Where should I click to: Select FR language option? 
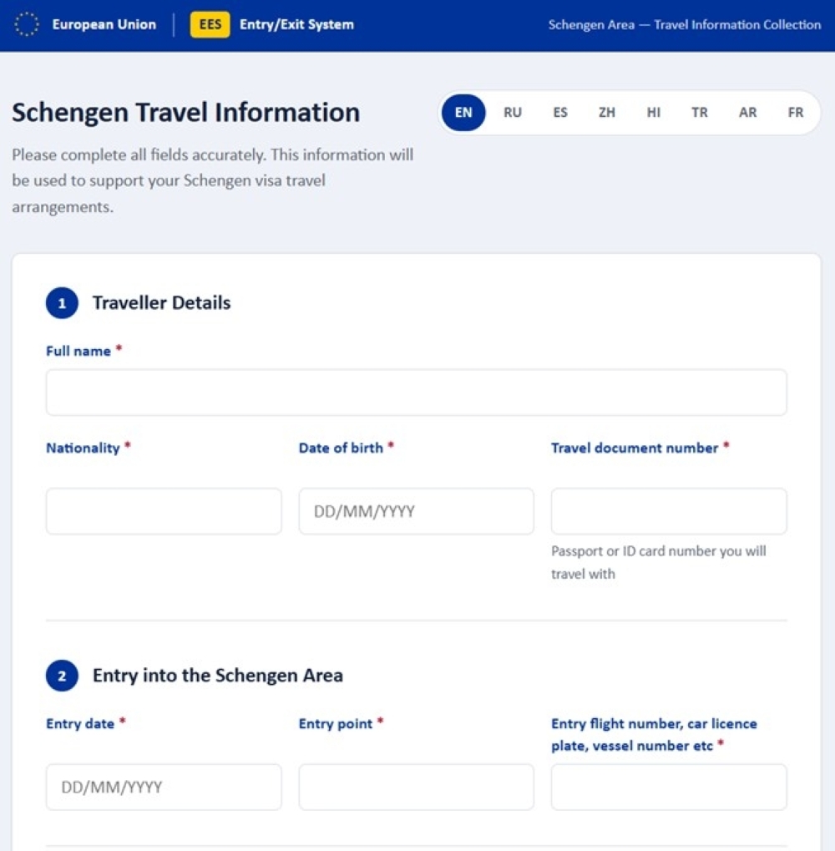point(796,113)
